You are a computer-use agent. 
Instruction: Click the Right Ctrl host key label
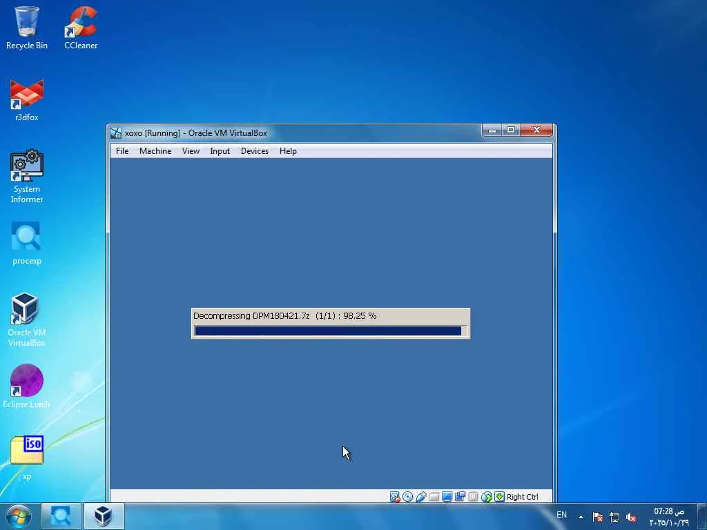(522, 497)
